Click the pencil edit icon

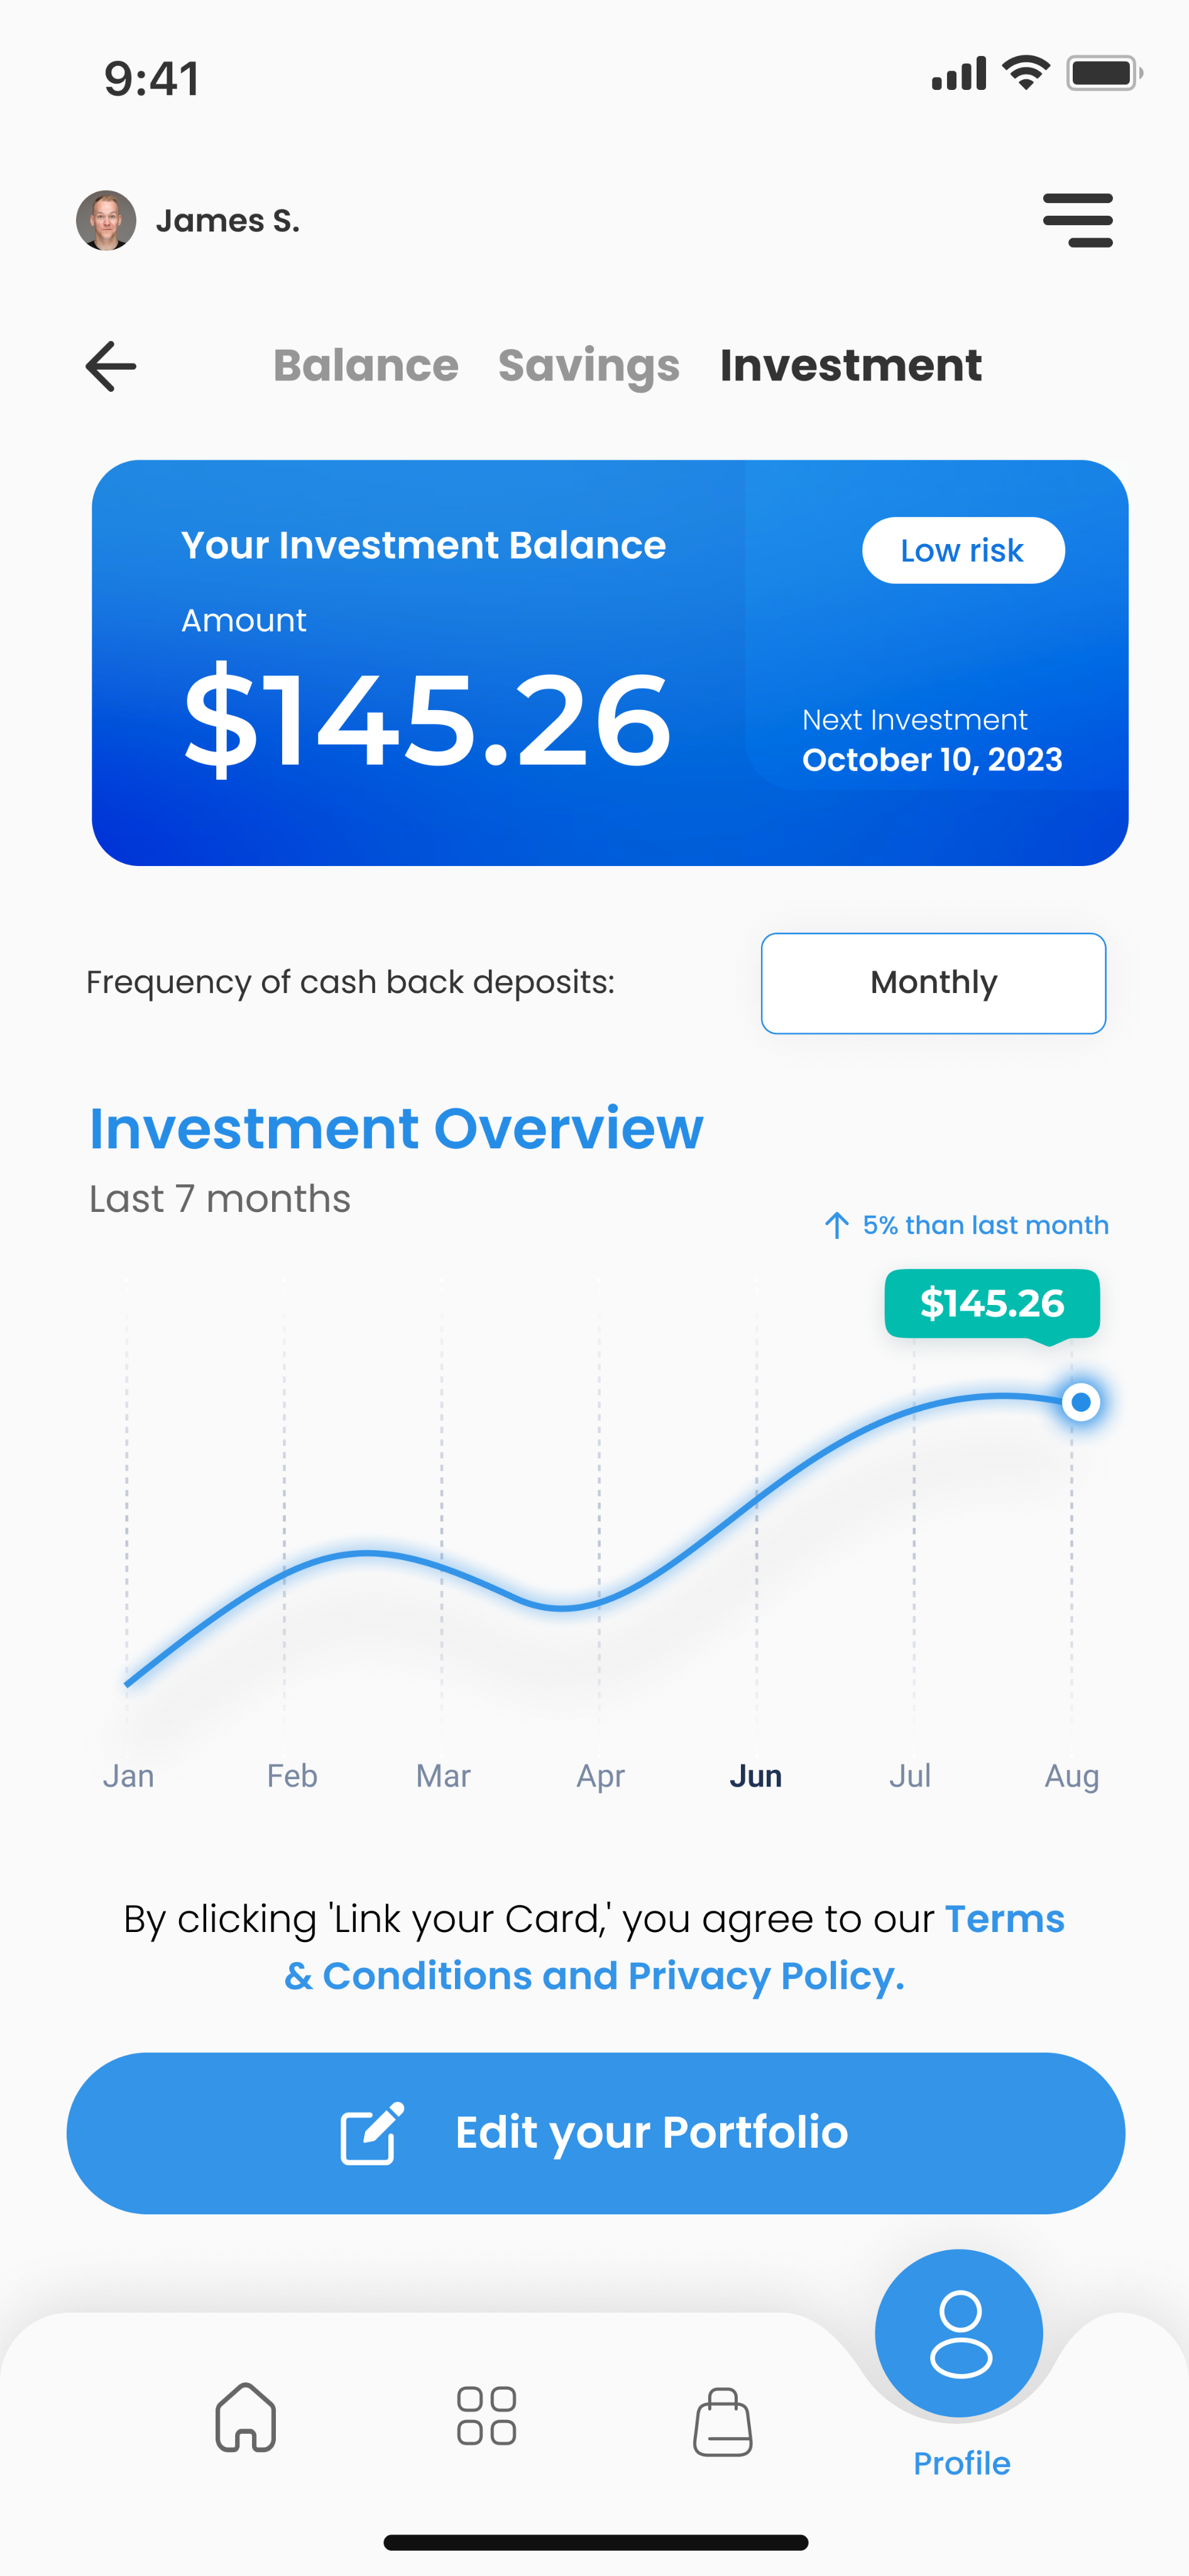(371, 2133)
